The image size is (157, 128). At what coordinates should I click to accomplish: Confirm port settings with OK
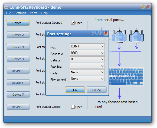click(x=75, y=90)
